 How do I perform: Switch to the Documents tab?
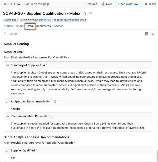(43, 26)
